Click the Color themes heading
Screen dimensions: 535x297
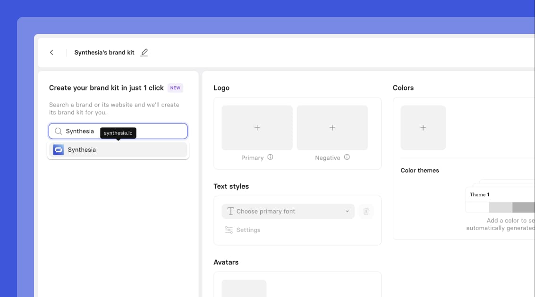[x=420, y=170]
